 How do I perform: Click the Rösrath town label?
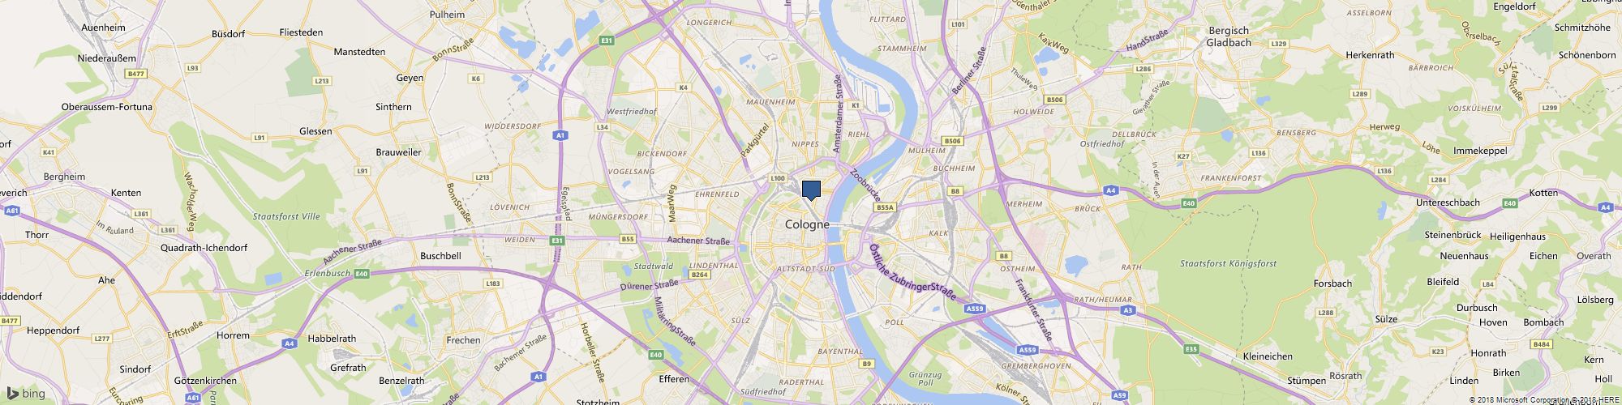pos(1345,376)
